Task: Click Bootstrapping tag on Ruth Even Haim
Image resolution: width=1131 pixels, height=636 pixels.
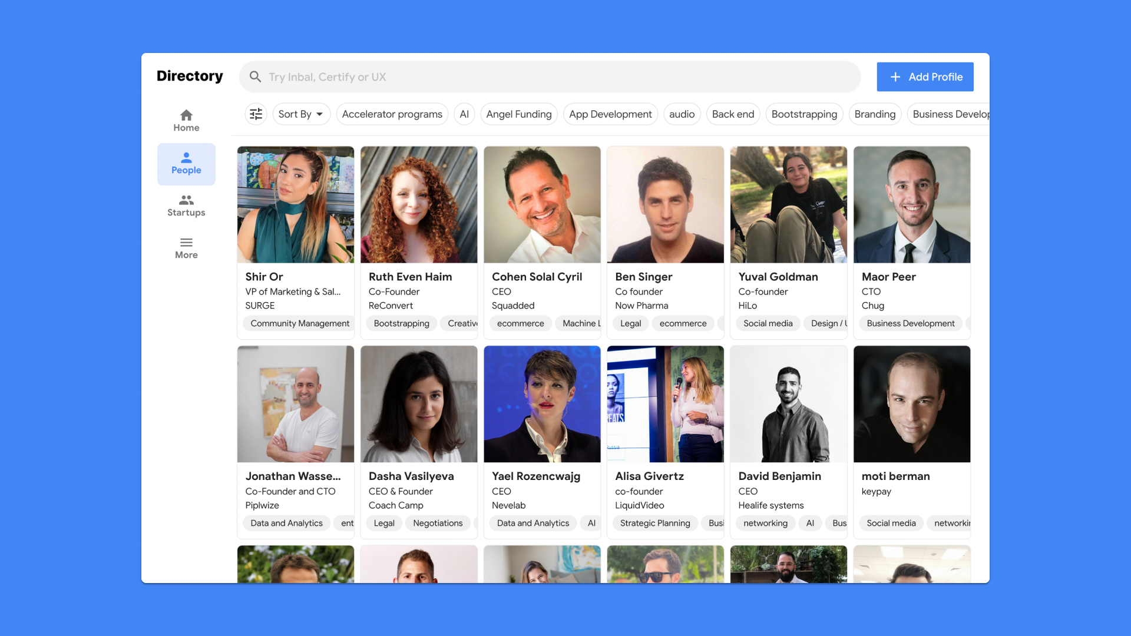Action: 401,323
